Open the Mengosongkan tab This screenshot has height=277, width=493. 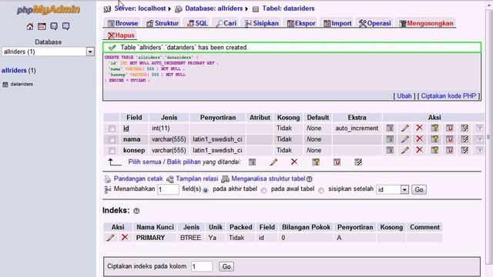point(426,23)
